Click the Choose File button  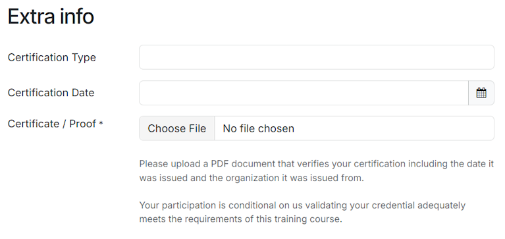(177, 128)
